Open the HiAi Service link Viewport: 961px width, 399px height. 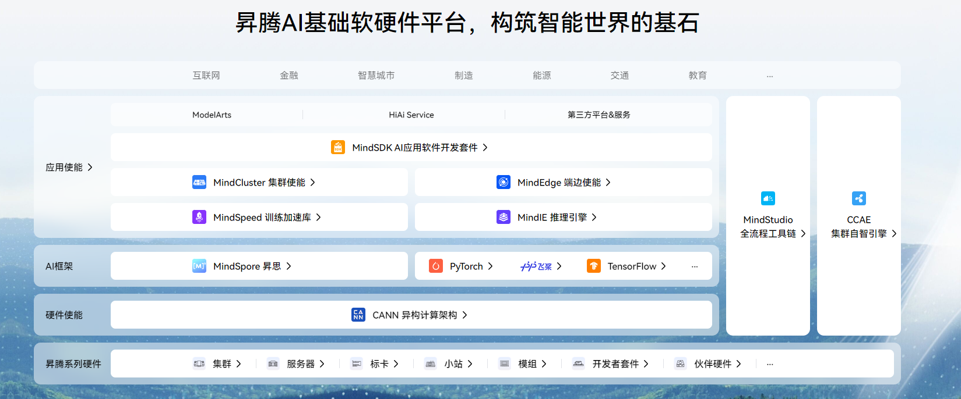coord(411,115)
